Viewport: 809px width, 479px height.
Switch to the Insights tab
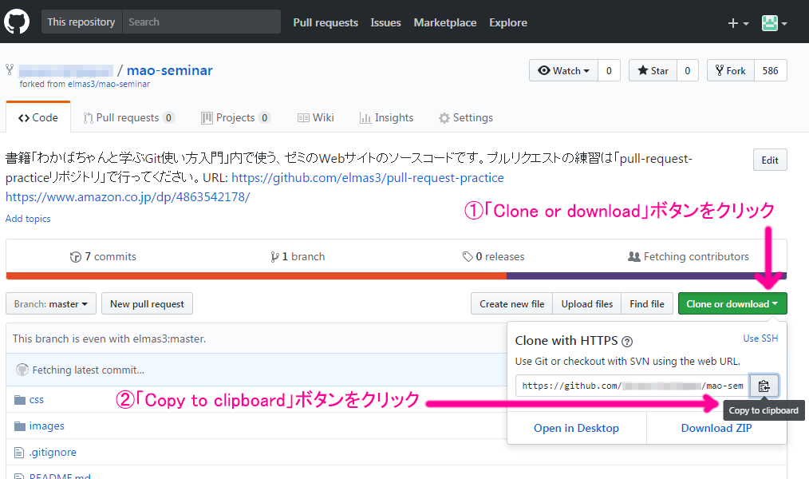386,117
